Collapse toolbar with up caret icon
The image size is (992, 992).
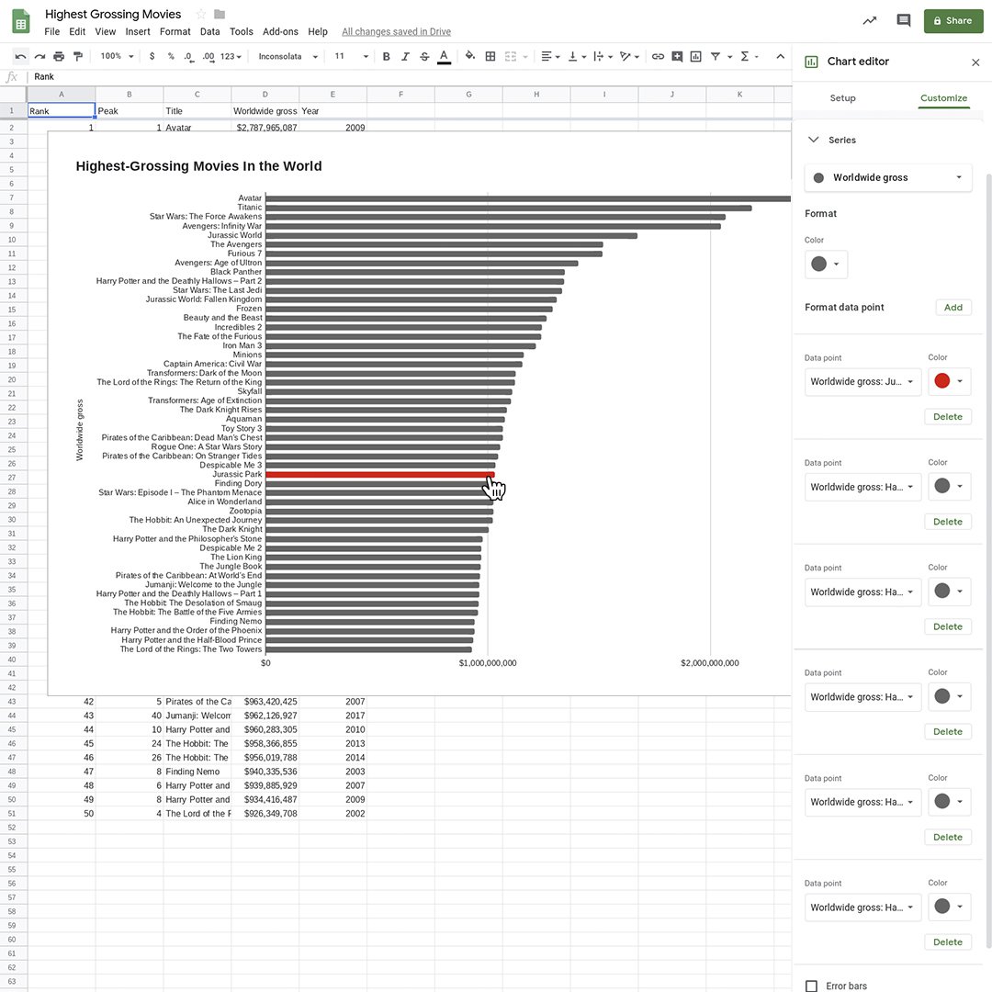pos(781,56)
